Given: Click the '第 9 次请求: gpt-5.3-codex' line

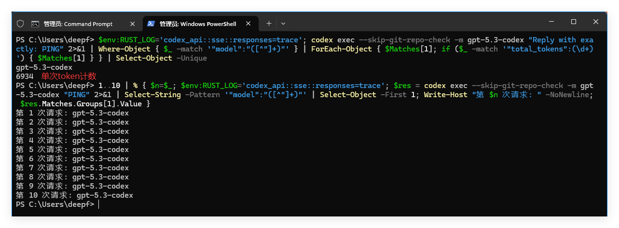Looking at the screenshot, I should (x=72, y=186).
